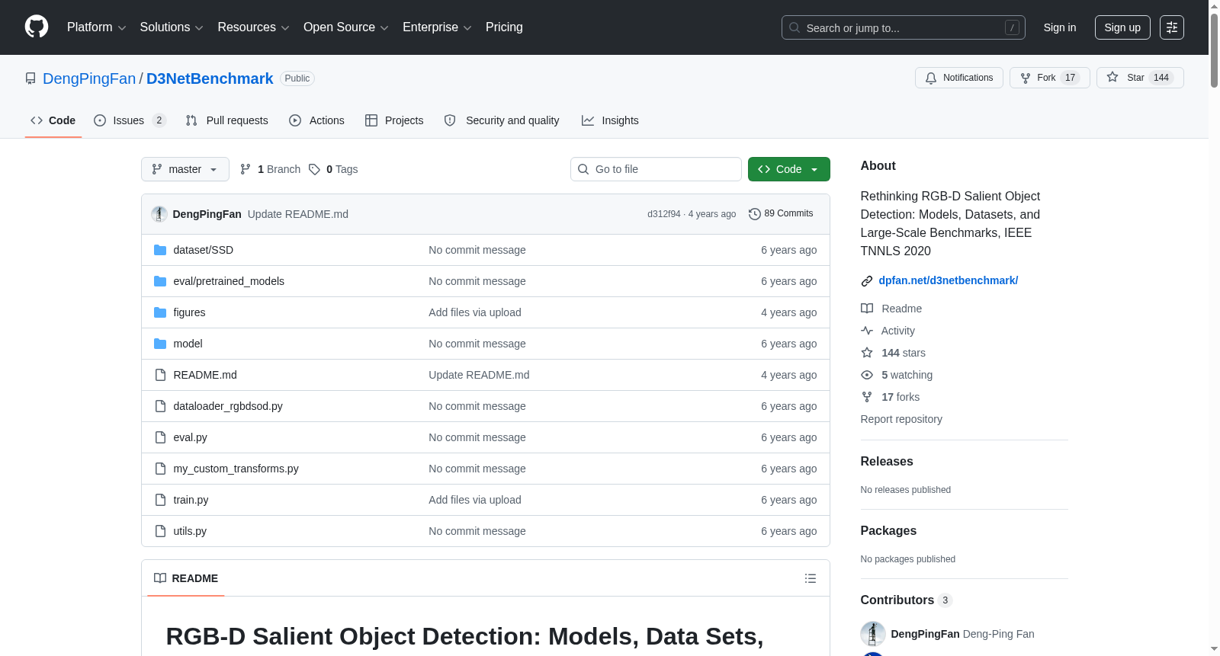Image resolution: width=1220 pixels, height=656 pixels.
Task: Click the Go to file search field
Action: pos(656,169)
